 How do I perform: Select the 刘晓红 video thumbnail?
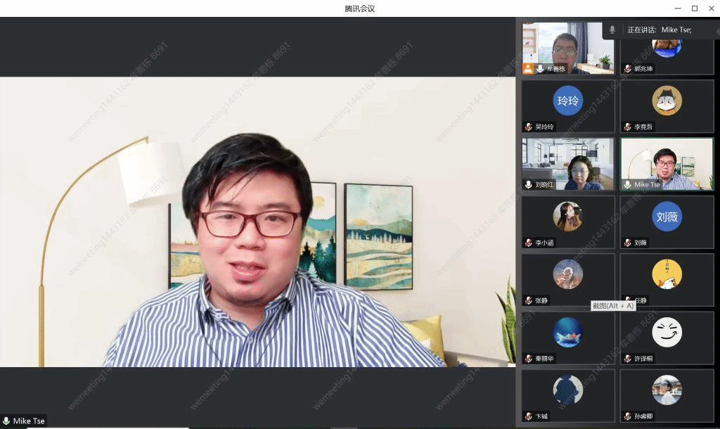pos(568,163)
